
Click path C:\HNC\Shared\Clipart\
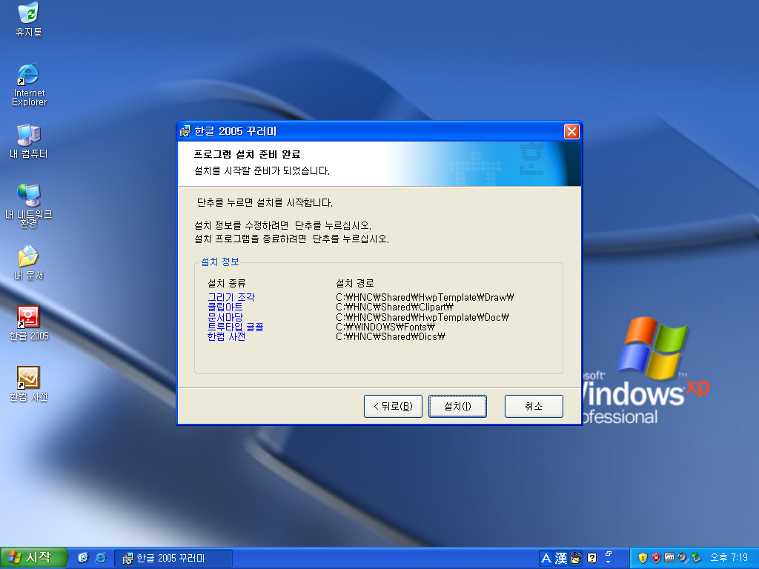click(394, 307)
